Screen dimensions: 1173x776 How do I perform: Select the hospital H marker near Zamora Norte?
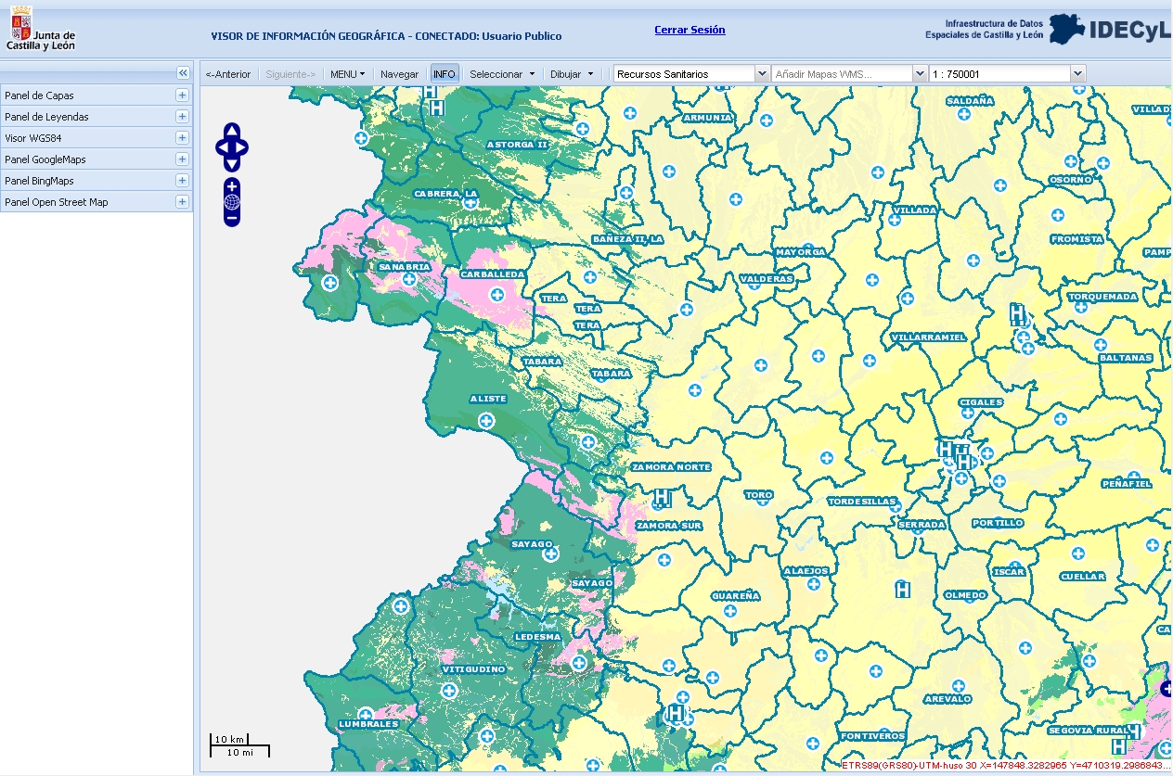663,498
